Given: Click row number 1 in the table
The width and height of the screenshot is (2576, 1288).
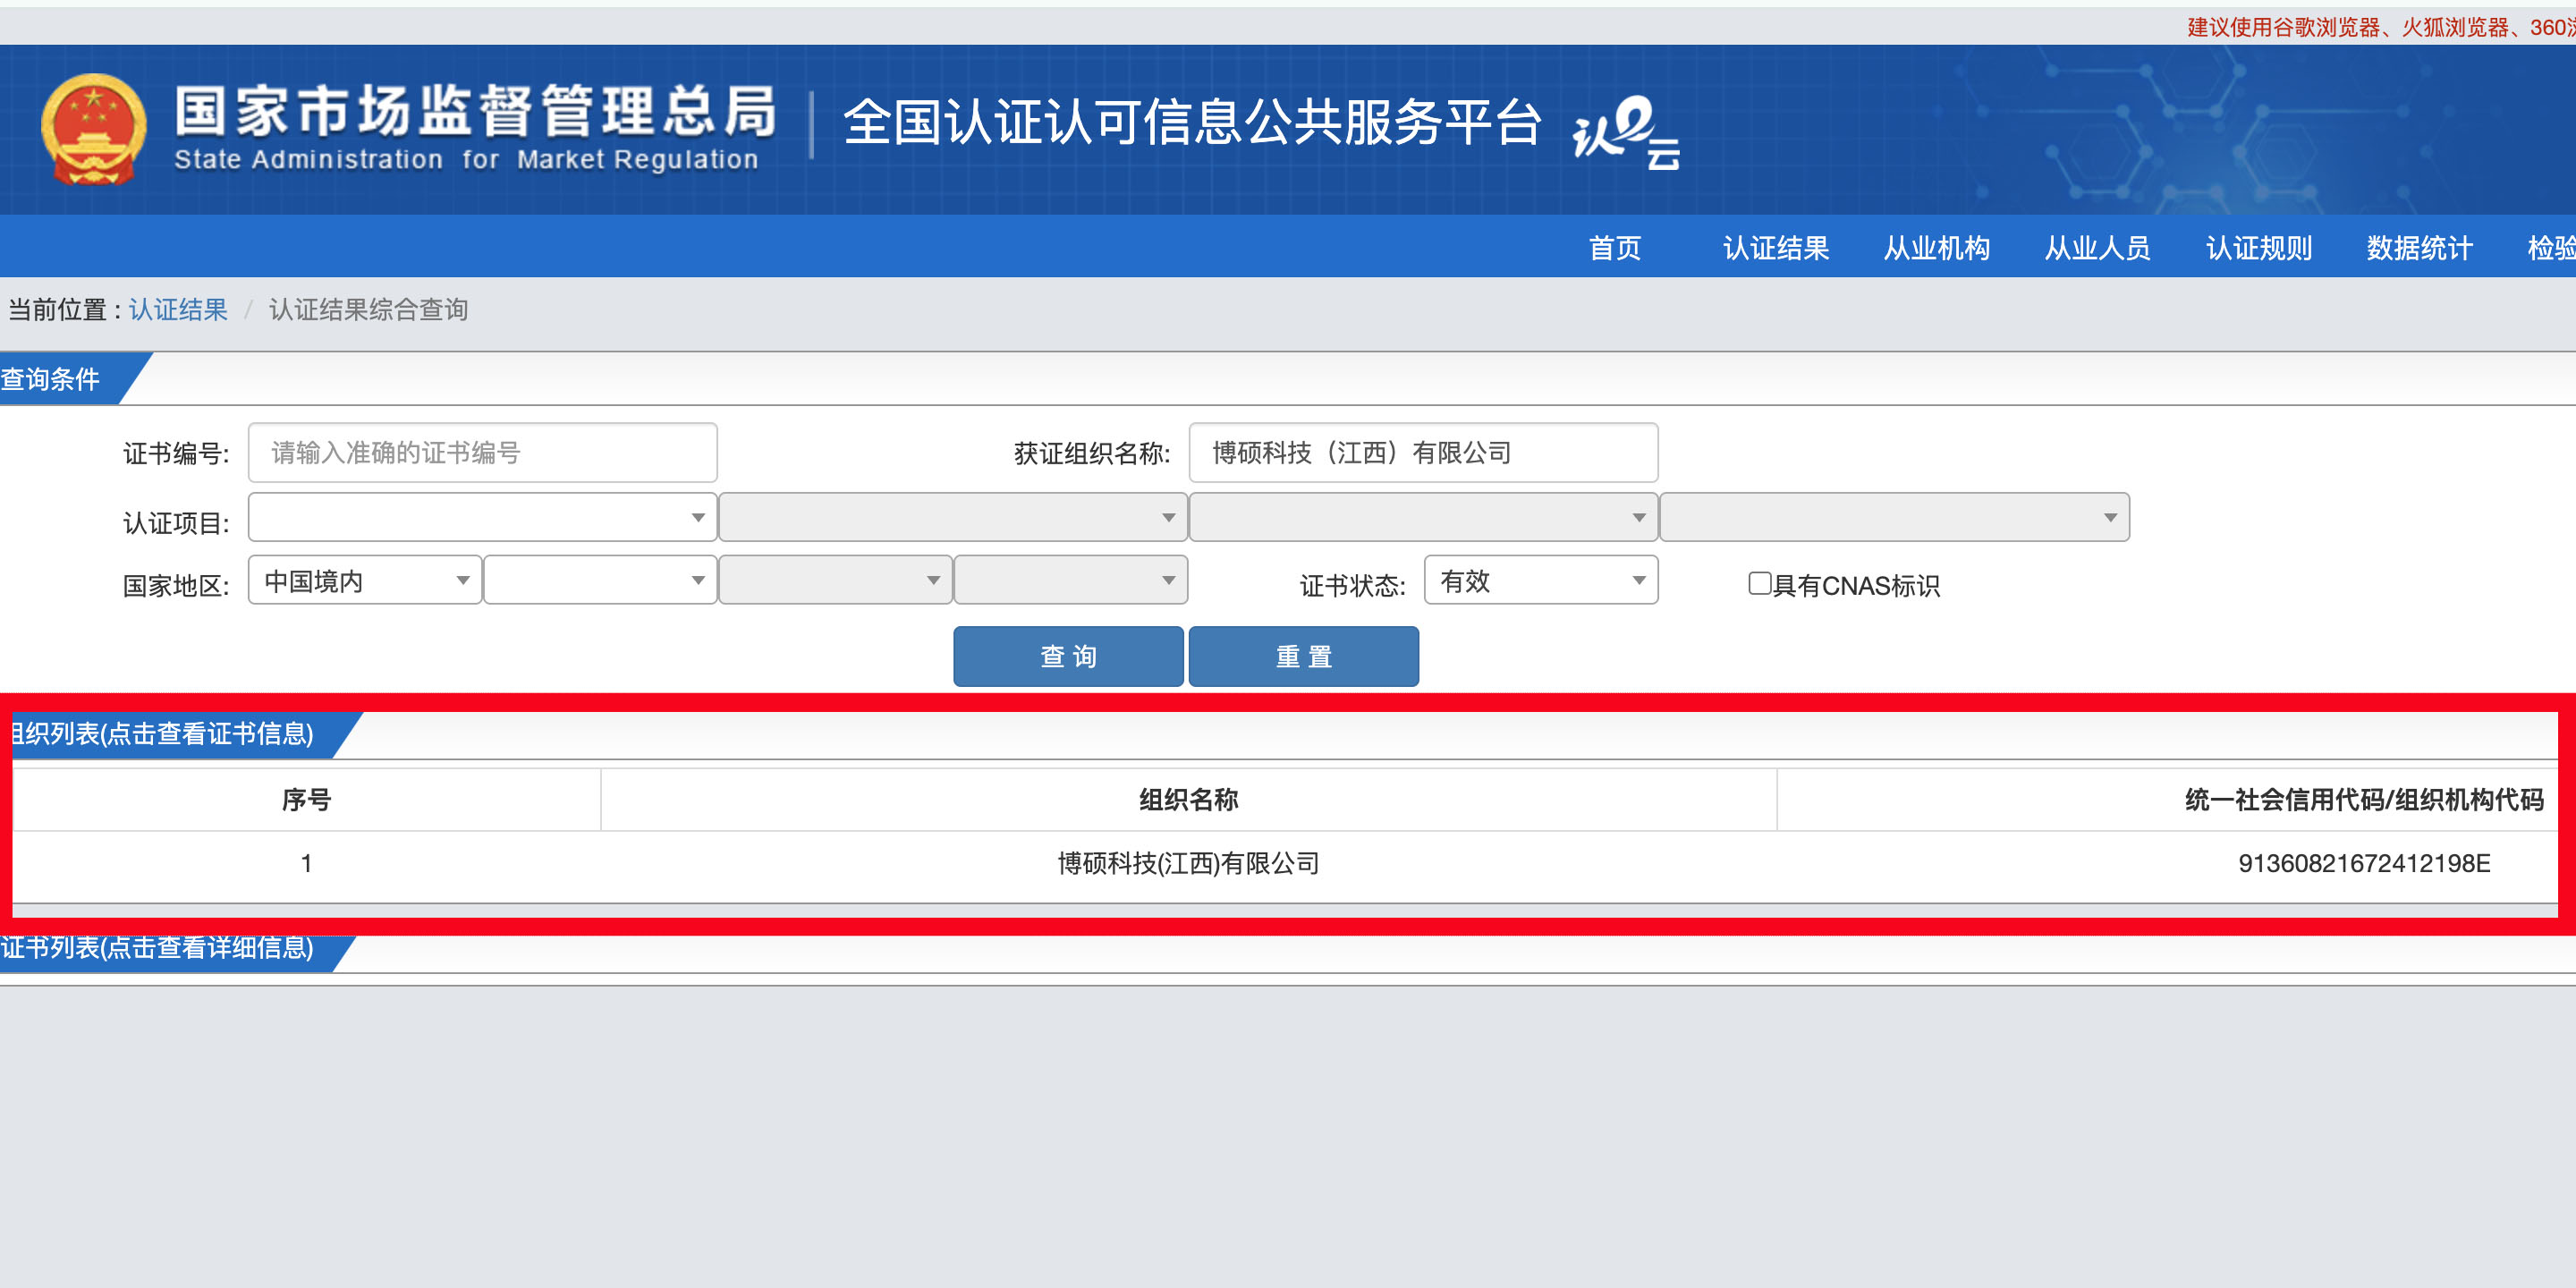Looking at the screenshot, I should (x=306, y=863).
